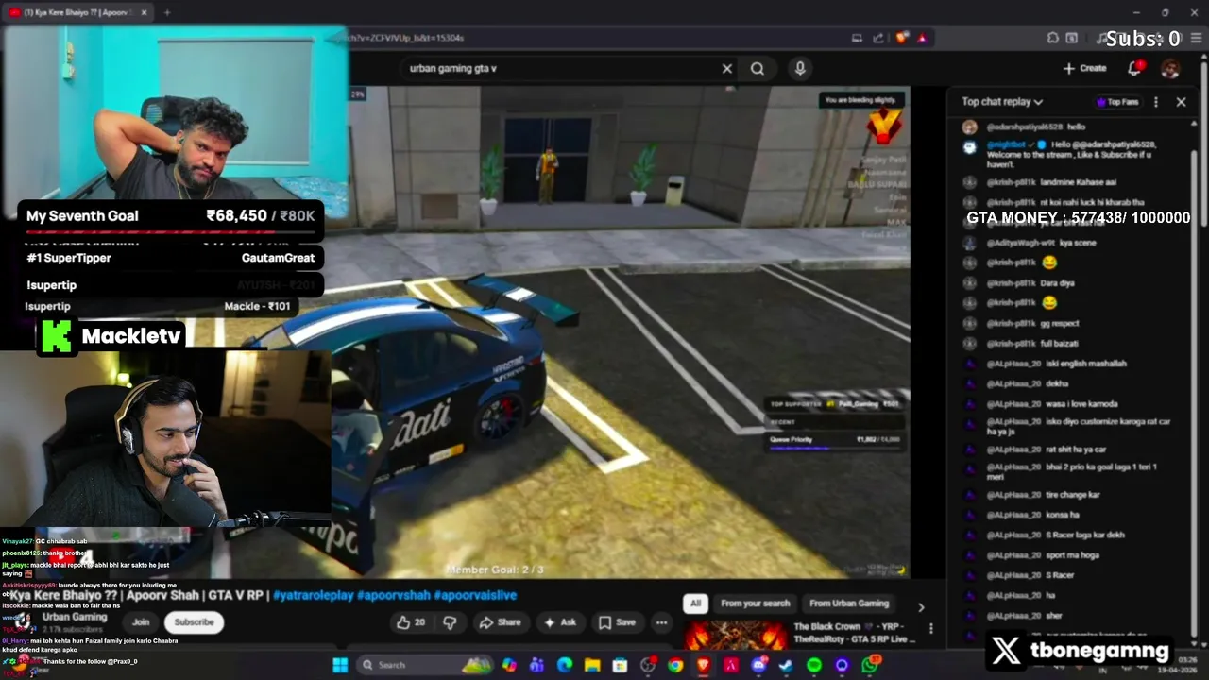Open browser extensions puzzle icon

(1052, 38)
